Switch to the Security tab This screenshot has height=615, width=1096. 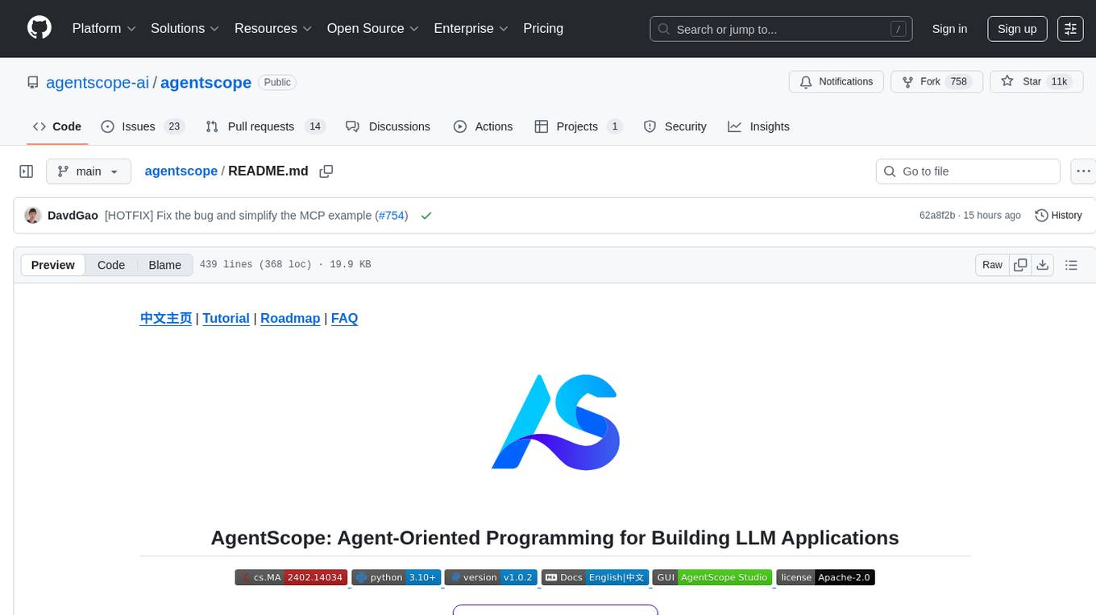(x=675, y=126)
